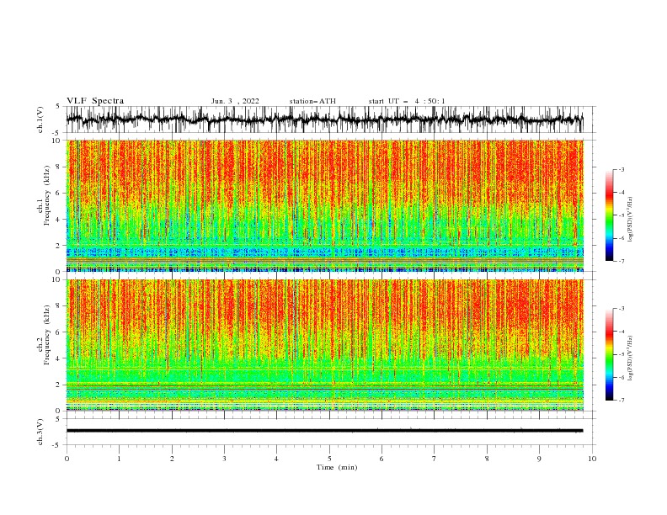Click the ch.2 "Frequency (kHz)" axis label
The image size is (667, 515).
tap(46, 335)
